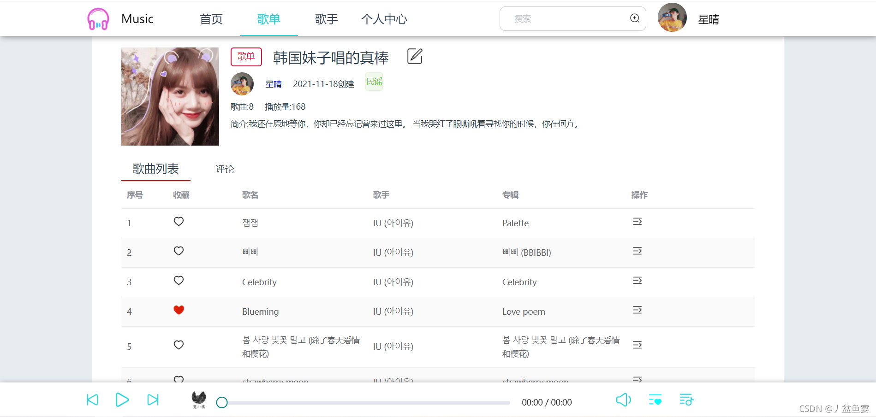The width and height of the screenshot is (876, 417).
Task: Favorite the song 잼잼 with heart
Action: click(x=179, y=222)
